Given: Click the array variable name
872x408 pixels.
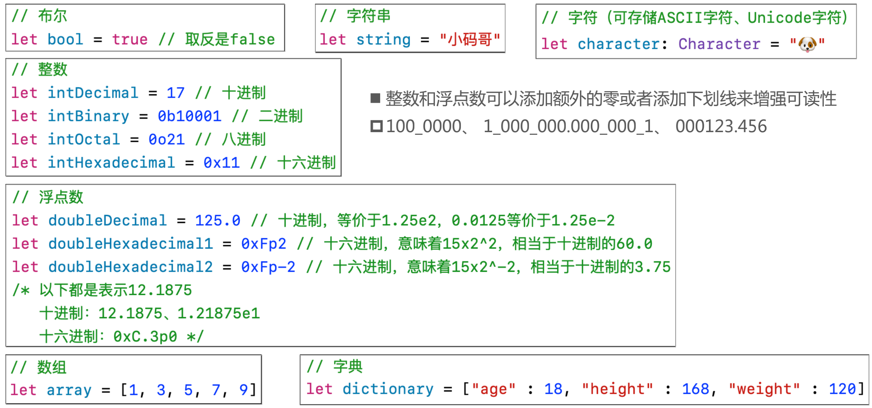Looking at the screenshot, I should point(69,390).
